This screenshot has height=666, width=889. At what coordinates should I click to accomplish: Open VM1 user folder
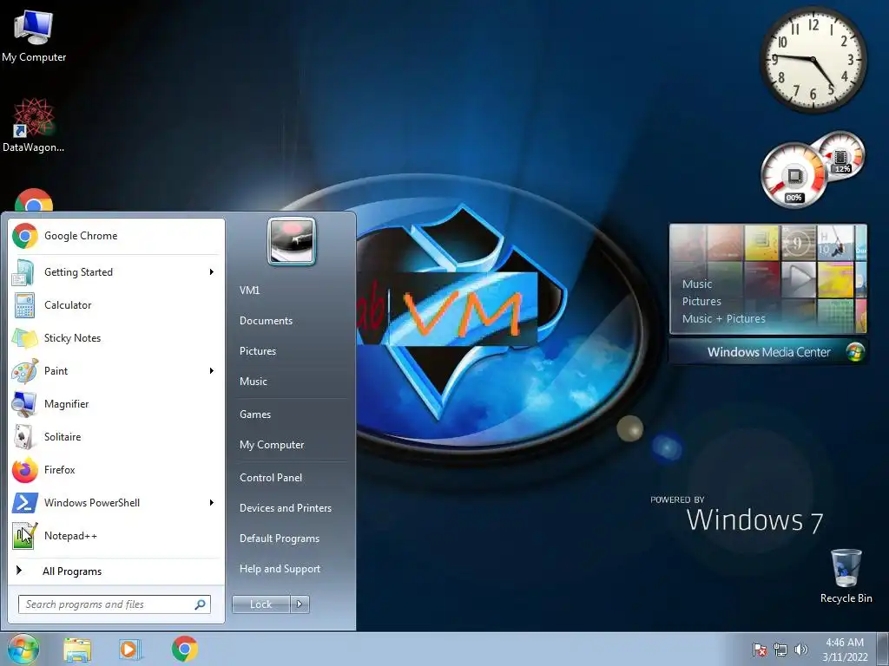(249, 291)
